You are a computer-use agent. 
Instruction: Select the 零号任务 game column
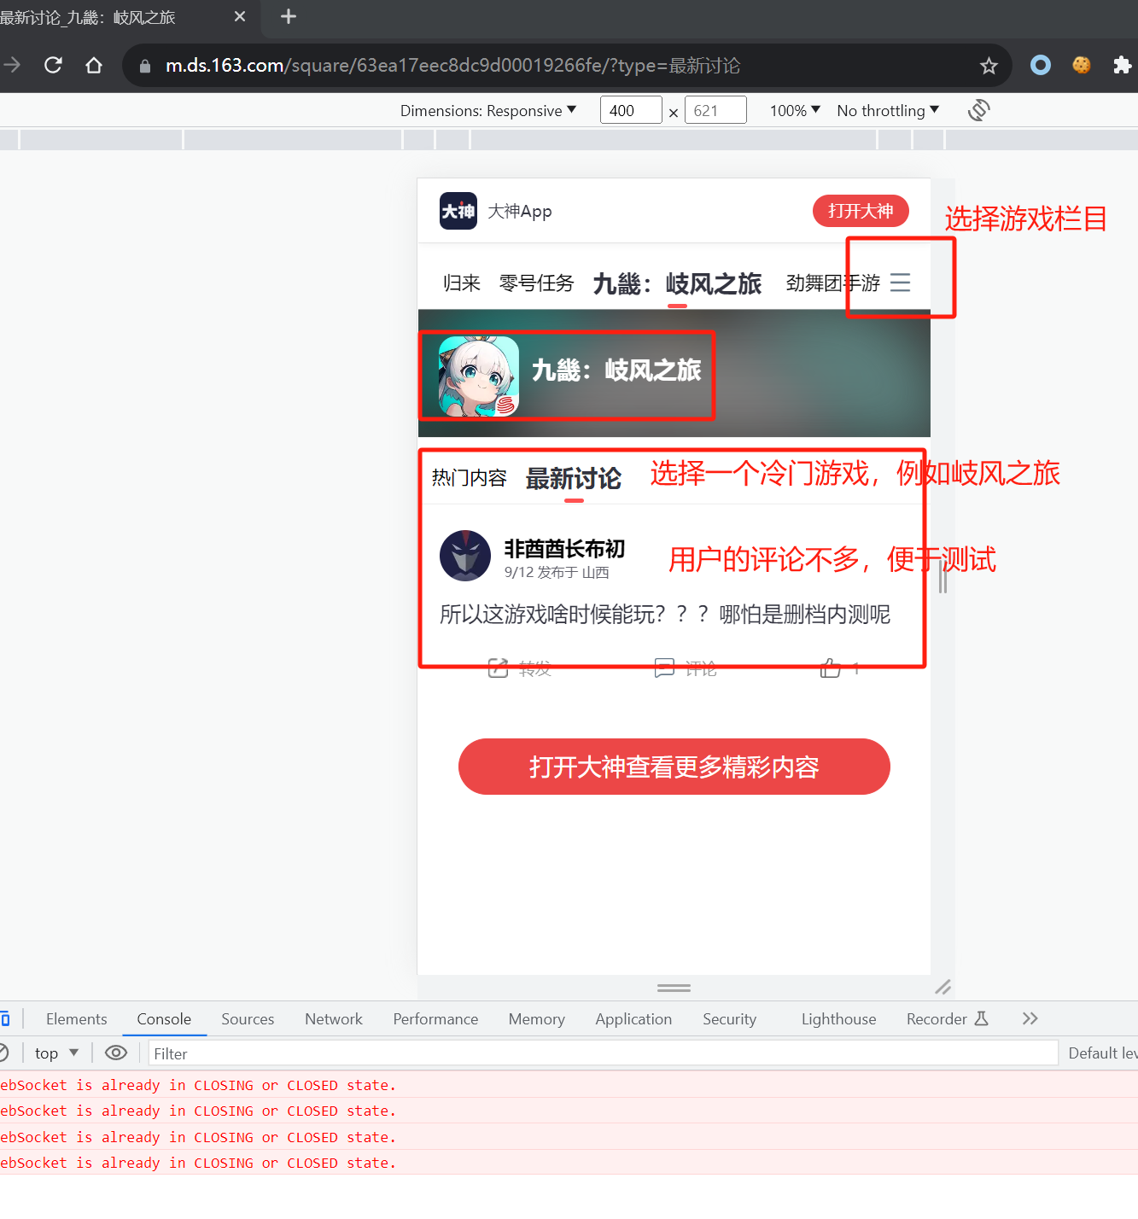pyautogui.click(x=536, y=283)
